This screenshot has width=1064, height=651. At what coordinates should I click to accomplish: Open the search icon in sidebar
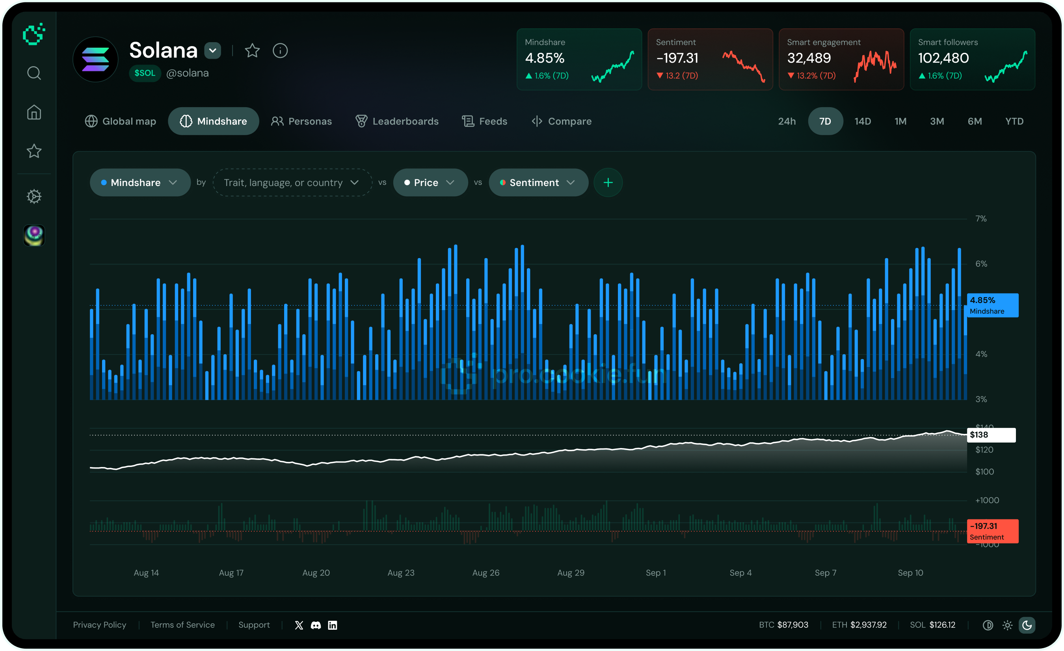click(34, 73)
